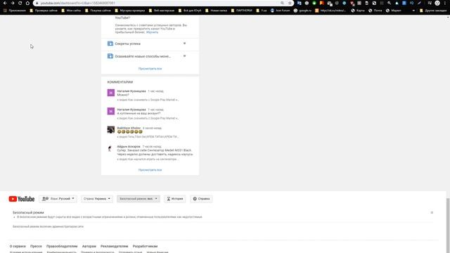Open the Мои сайты bookmark folder
The image size is (450, 253).
pyautogui.click(x=71, y=11)
